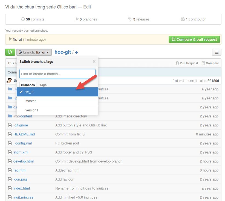The image size is (225, 201).
Task: Open the latest commit hash c1eb30189d
Action: click(x=209, y=81)
